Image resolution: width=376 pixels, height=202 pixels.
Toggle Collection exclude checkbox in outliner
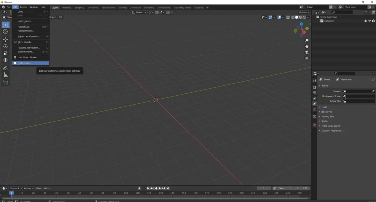pos(365,21)
